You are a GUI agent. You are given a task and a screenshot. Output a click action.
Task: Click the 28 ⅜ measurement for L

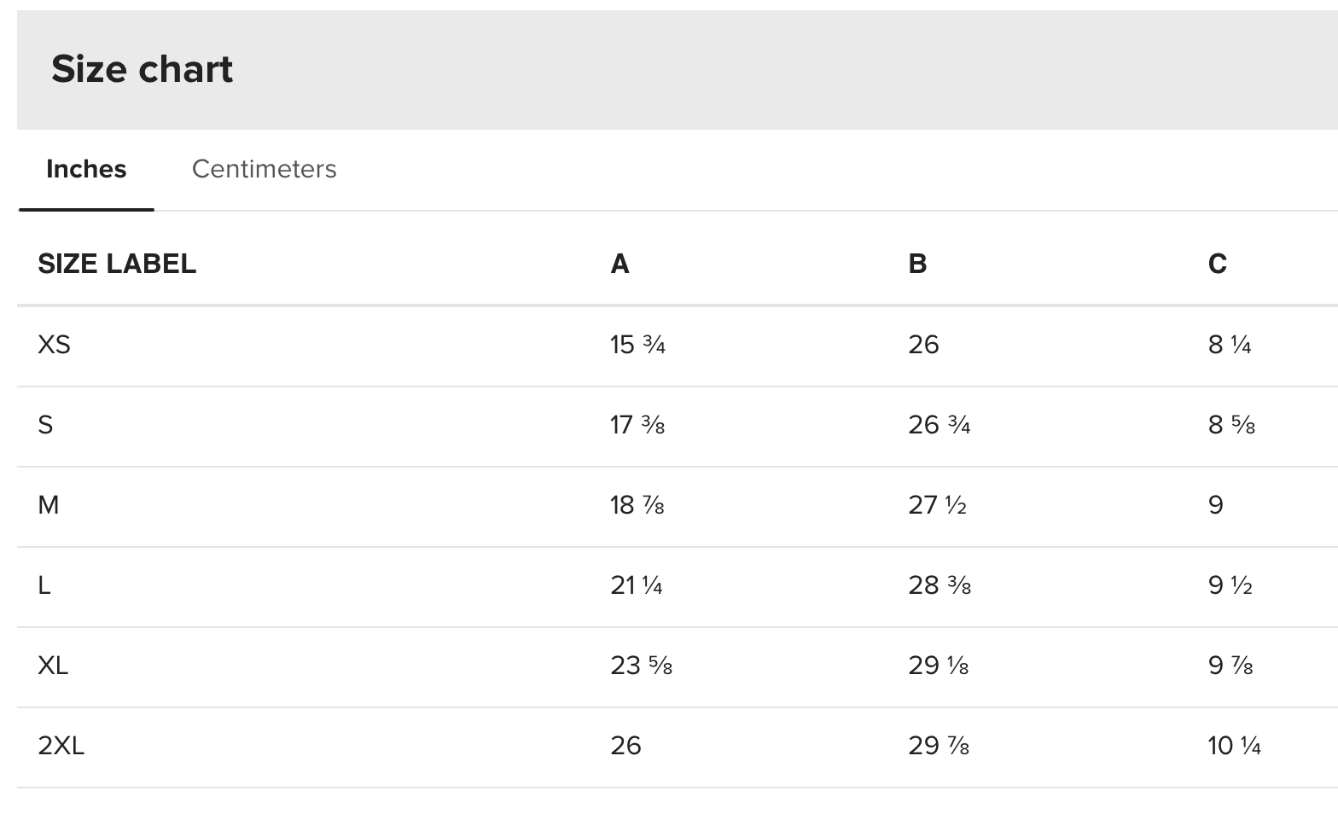tap(939, 585)
